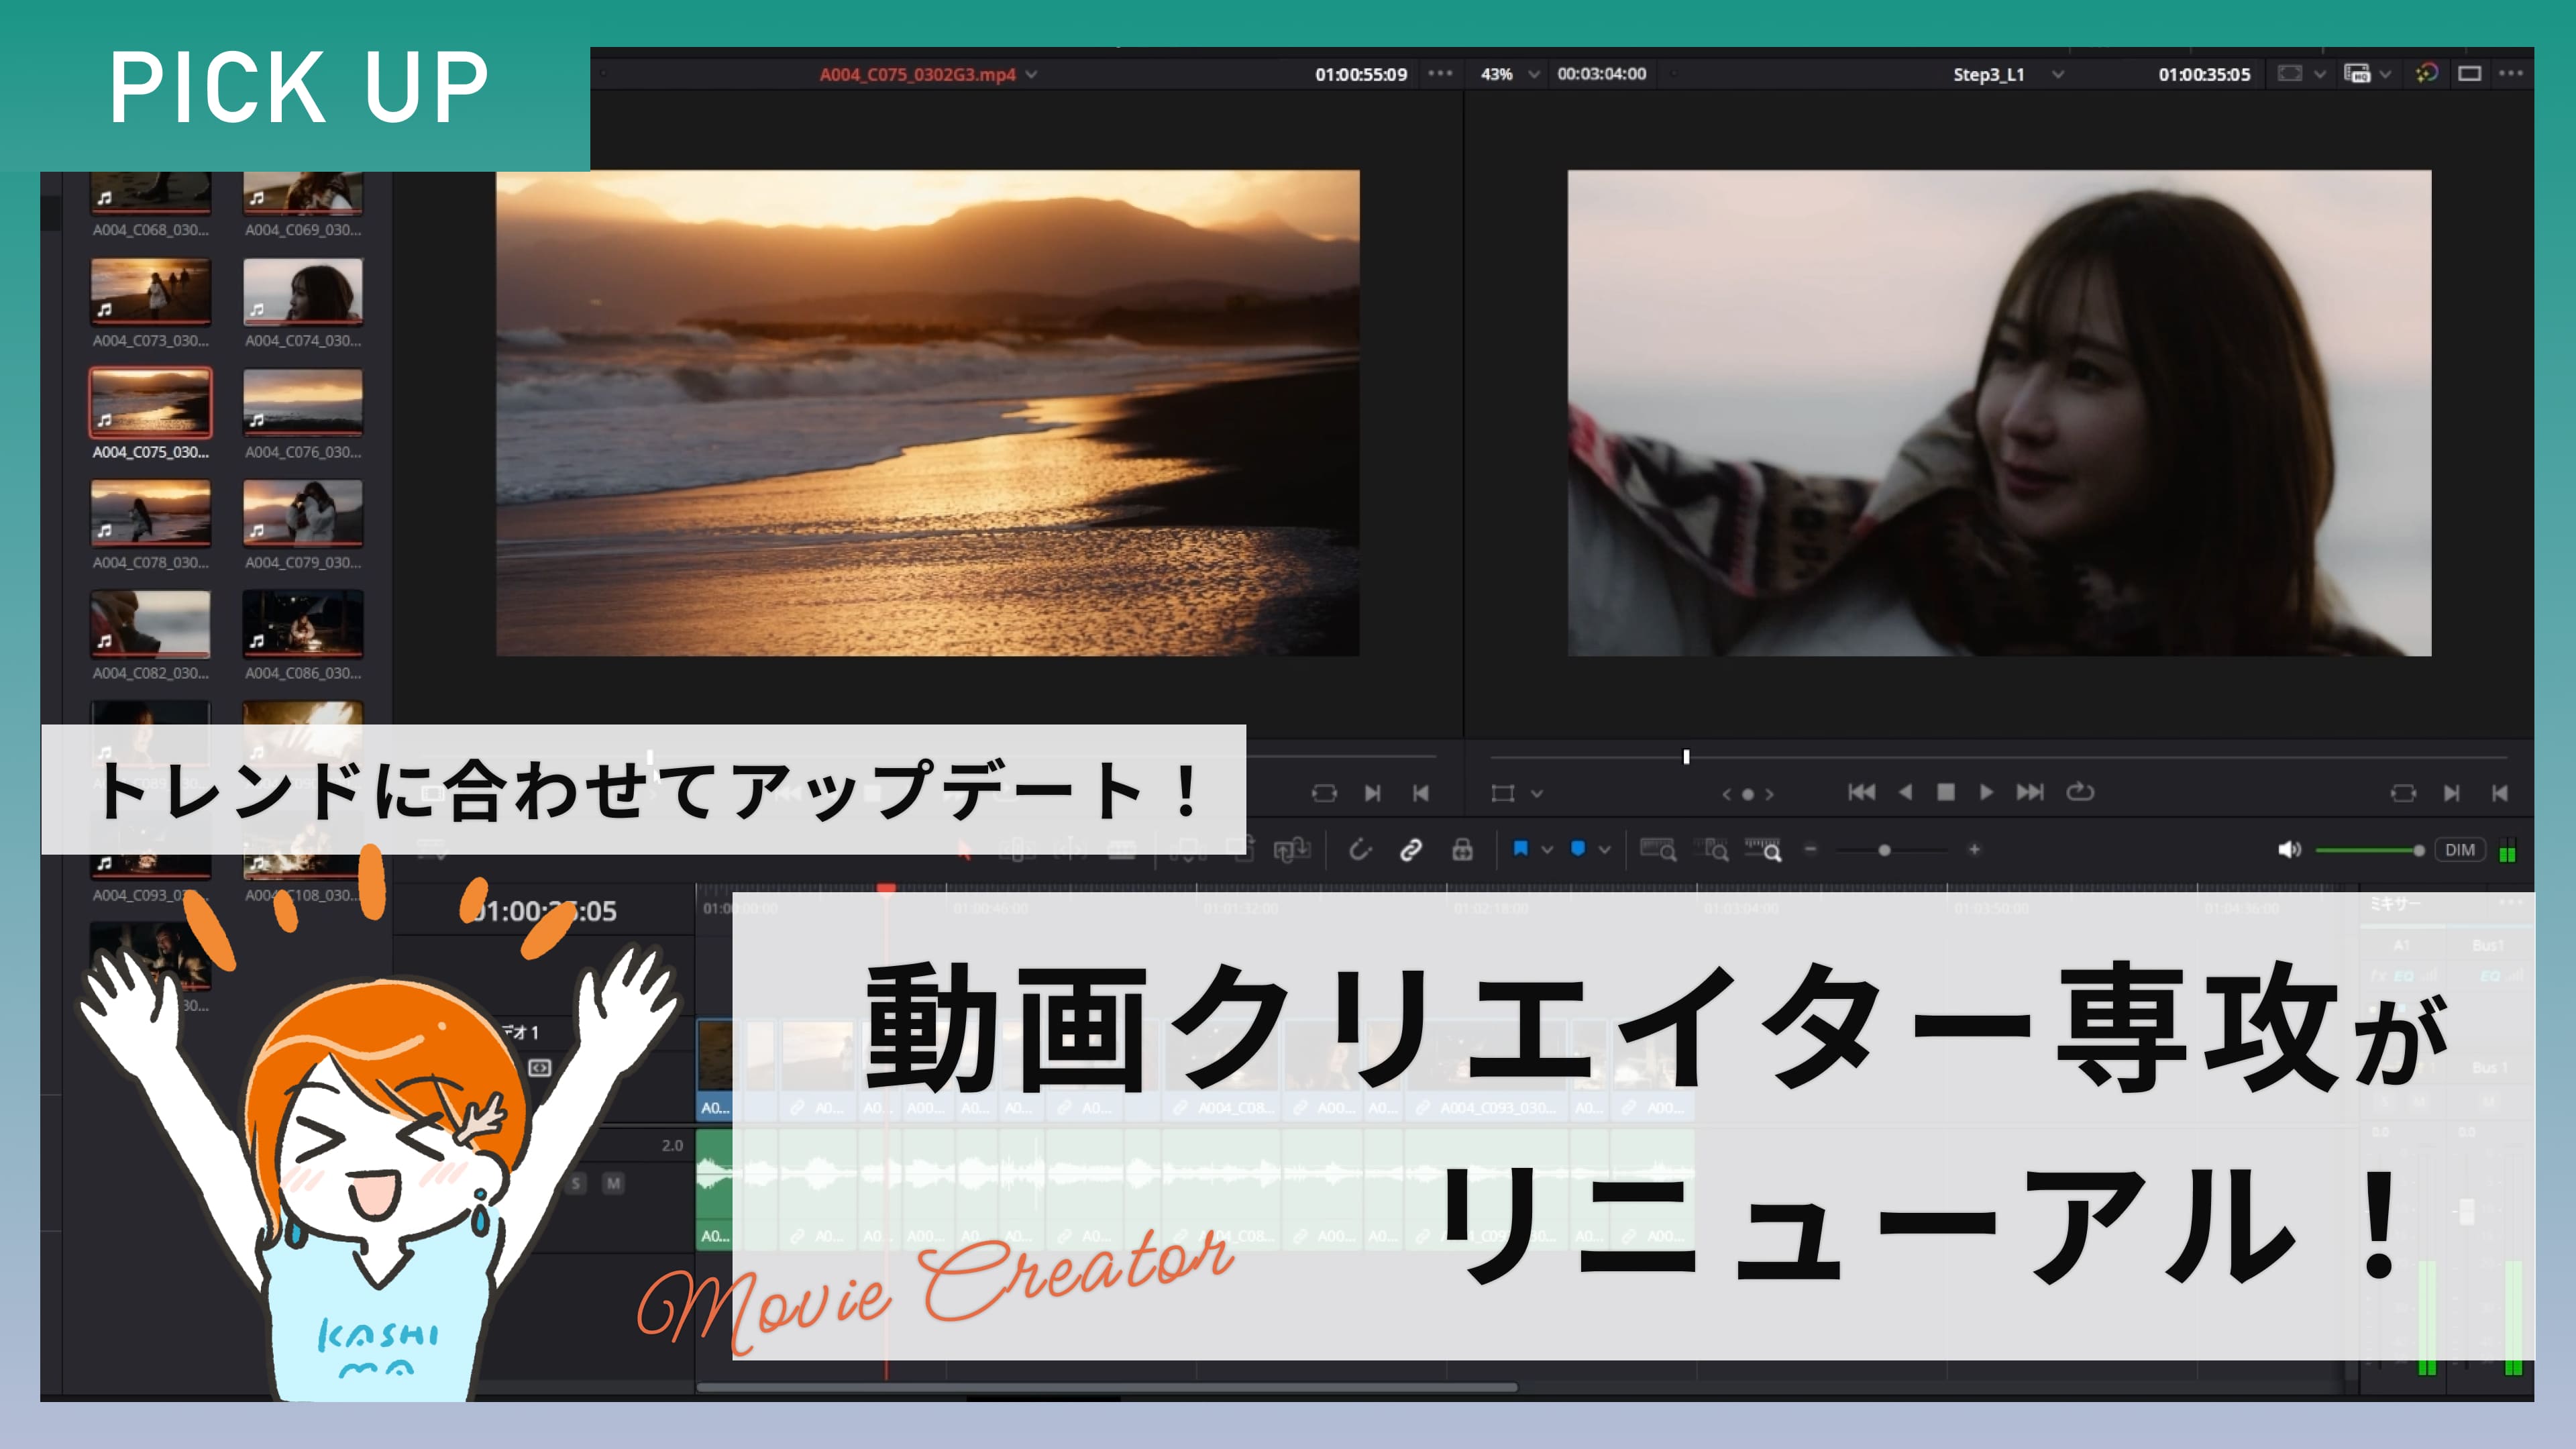Solo audio track with S button
Image resolution: width=2576 pixels, height=1449 pixels.
click(576, 1184)
